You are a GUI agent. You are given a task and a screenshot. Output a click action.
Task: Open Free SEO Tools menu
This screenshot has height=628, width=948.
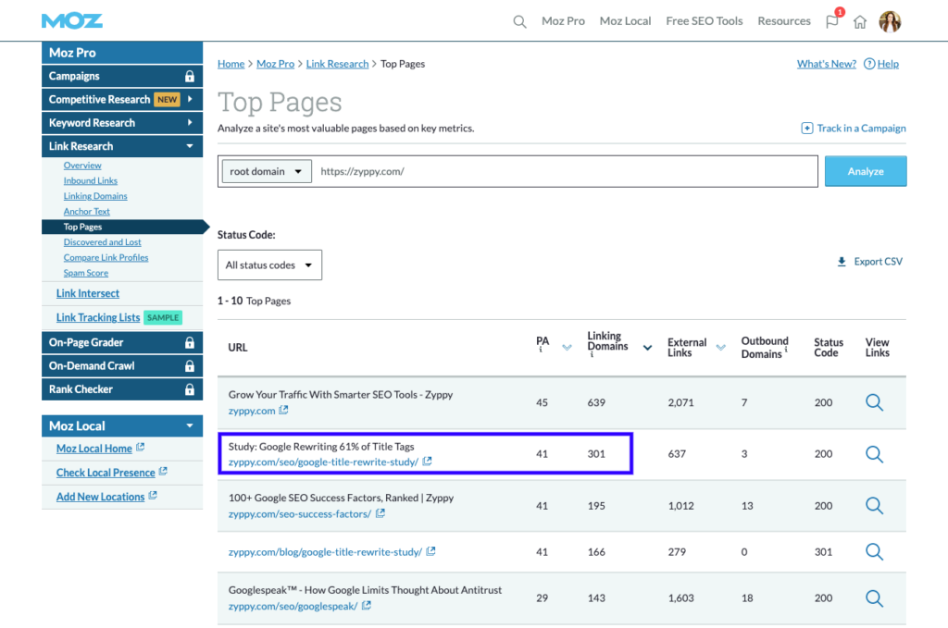click(705, 21)
